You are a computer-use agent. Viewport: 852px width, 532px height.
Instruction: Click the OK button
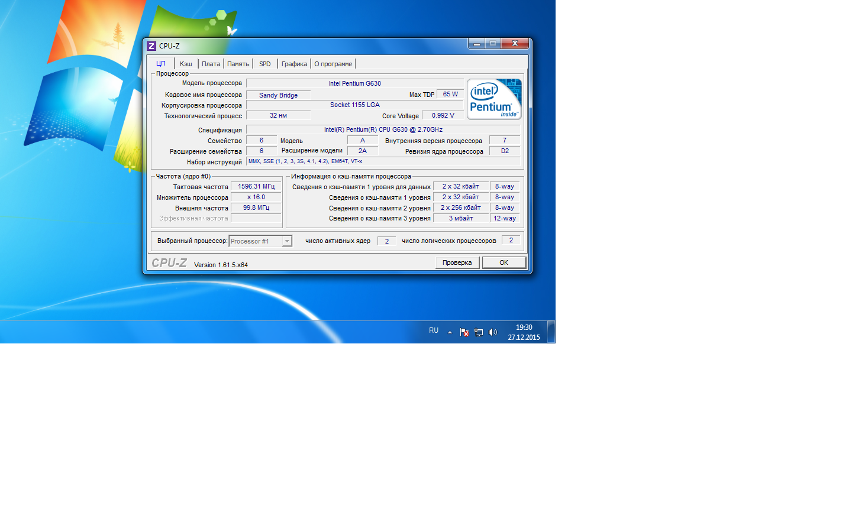[x=504, y=262]
